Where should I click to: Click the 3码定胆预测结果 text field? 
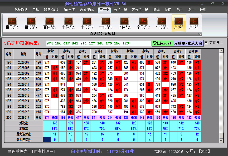[99, 43]
